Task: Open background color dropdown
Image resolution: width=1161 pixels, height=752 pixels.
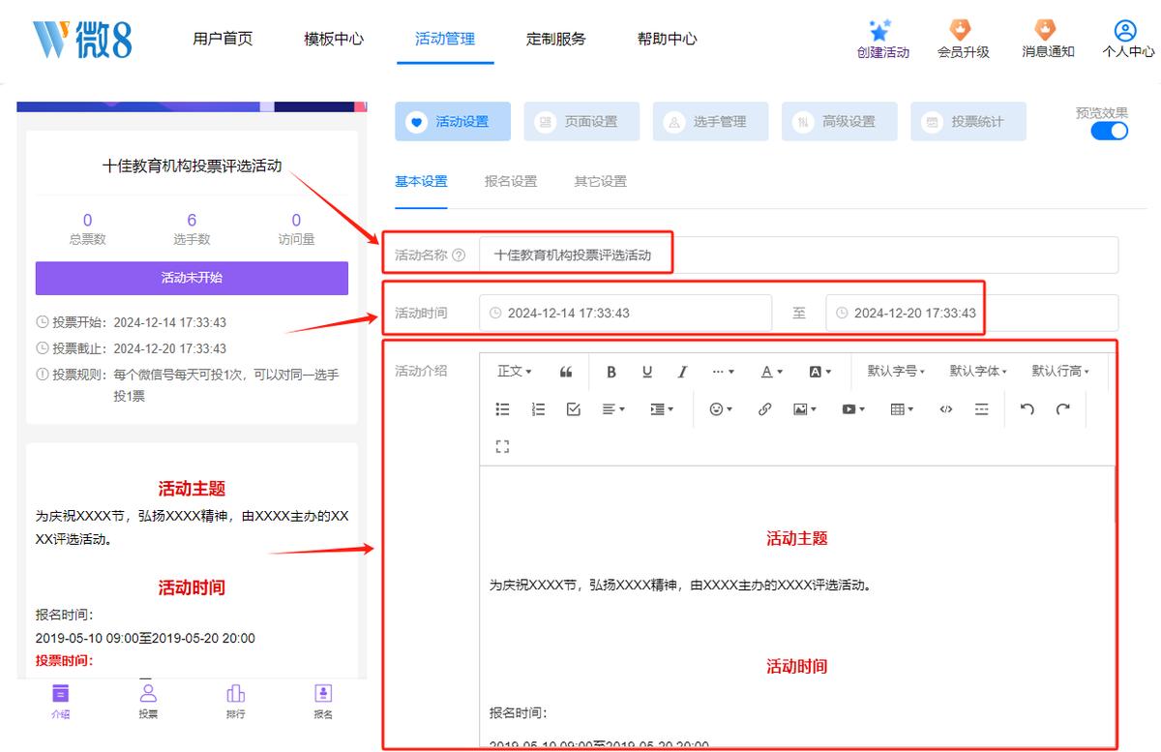Action: pos(820,372)
